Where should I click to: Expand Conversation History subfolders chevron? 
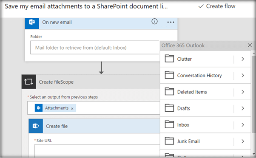point(243,75)
